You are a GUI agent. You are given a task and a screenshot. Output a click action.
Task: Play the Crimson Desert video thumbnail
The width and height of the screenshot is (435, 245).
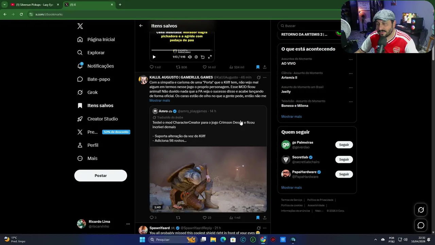208,179
